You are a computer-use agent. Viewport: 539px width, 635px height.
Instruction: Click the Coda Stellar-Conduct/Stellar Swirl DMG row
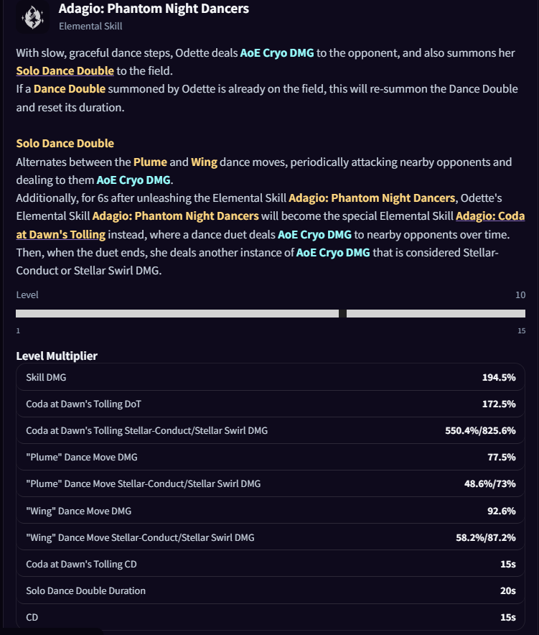click(271, 430)
